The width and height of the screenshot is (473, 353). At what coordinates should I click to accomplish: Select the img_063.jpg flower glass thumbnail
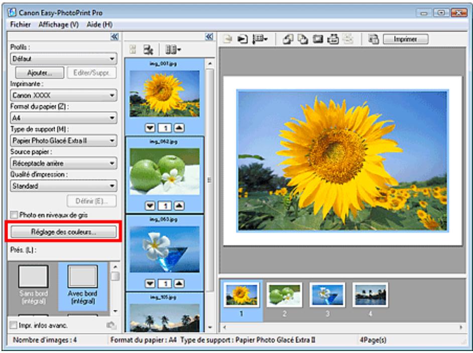pyautogui.click(x=165, y=249)
